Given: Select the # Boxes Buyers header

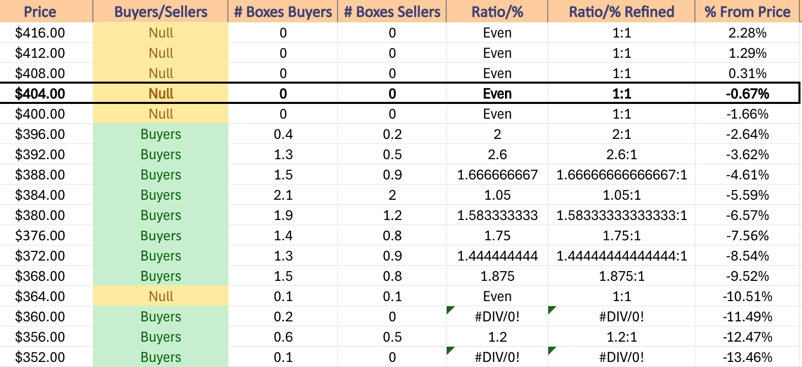Looking at the screenshot, I should [283, 11].
